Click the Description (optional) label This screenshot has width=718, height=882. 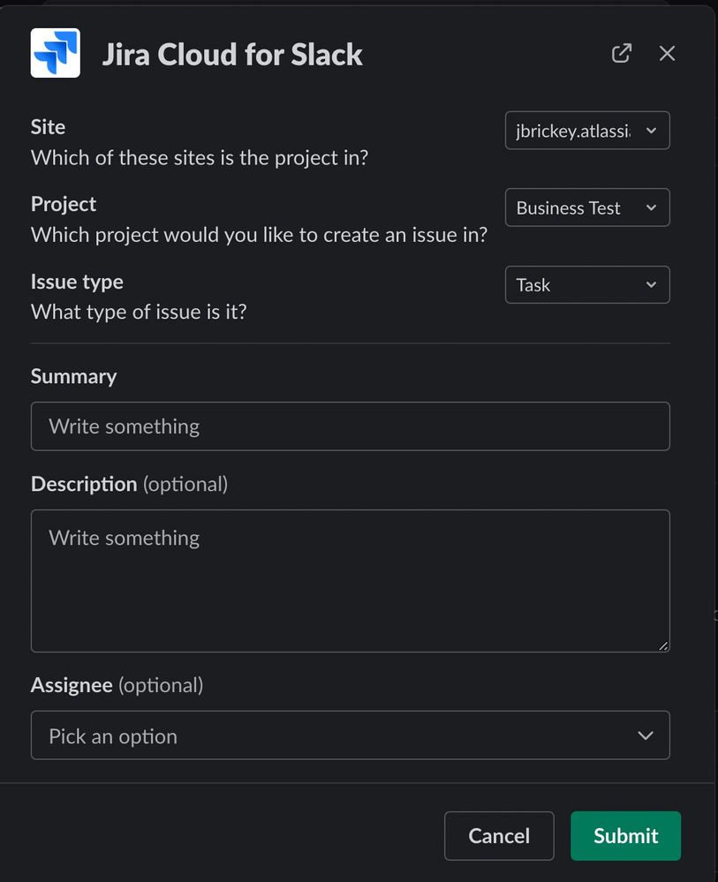point(130,485)
